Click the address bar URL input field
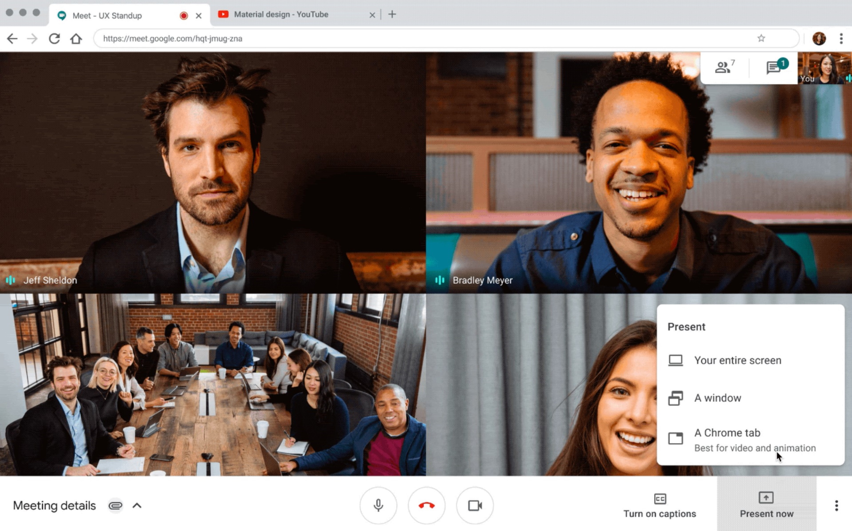The image size is (852, 531). 425,39
